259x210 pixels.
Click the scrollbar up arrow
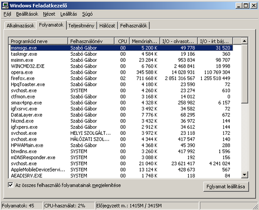tap(244, 41)
